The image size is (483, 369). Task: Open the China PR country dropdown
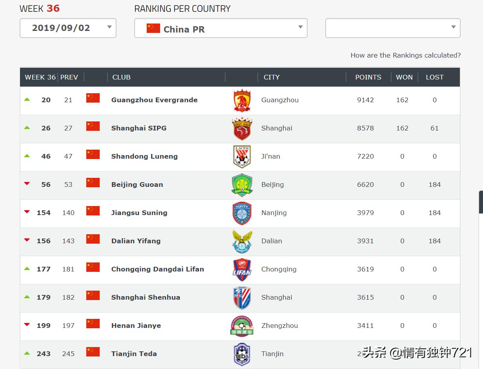coord(221,29)
